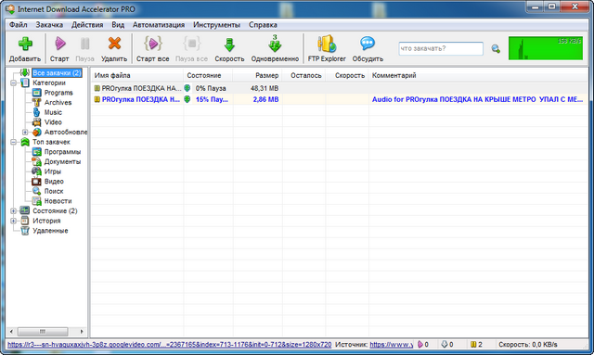The width and height of the screenshot is (594, 355).
Task: Select the Удаленные trash item
Action: pos(50,231)
